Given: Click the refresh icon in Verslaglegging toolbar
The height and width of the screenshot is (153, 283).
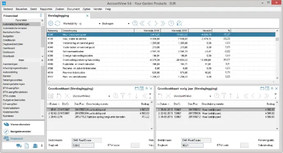Looking at the screenshot, I should (57, 23).
